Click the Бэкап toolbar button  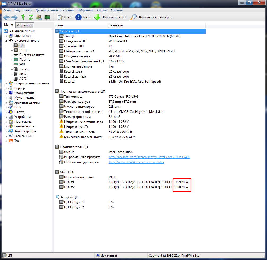click(x=83, y=17)
